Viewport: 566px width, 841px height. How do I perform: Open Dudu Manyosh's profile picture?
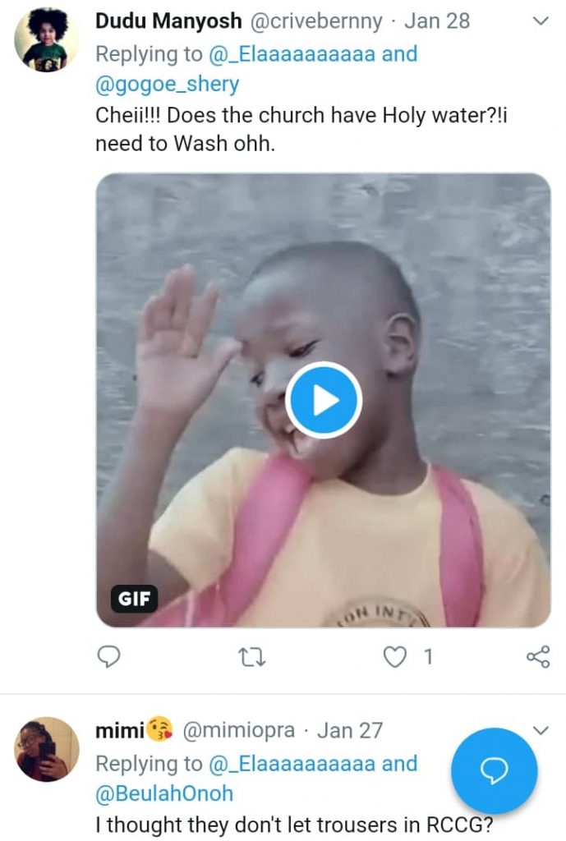click(47, 40)
